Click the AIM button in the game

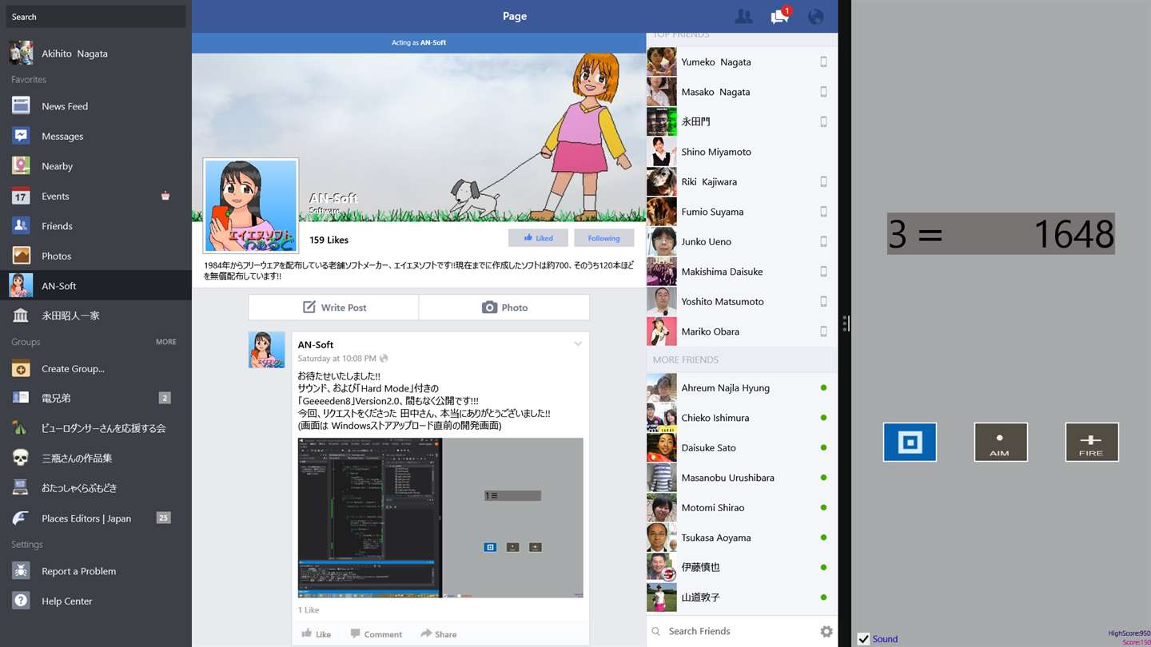1001,442
